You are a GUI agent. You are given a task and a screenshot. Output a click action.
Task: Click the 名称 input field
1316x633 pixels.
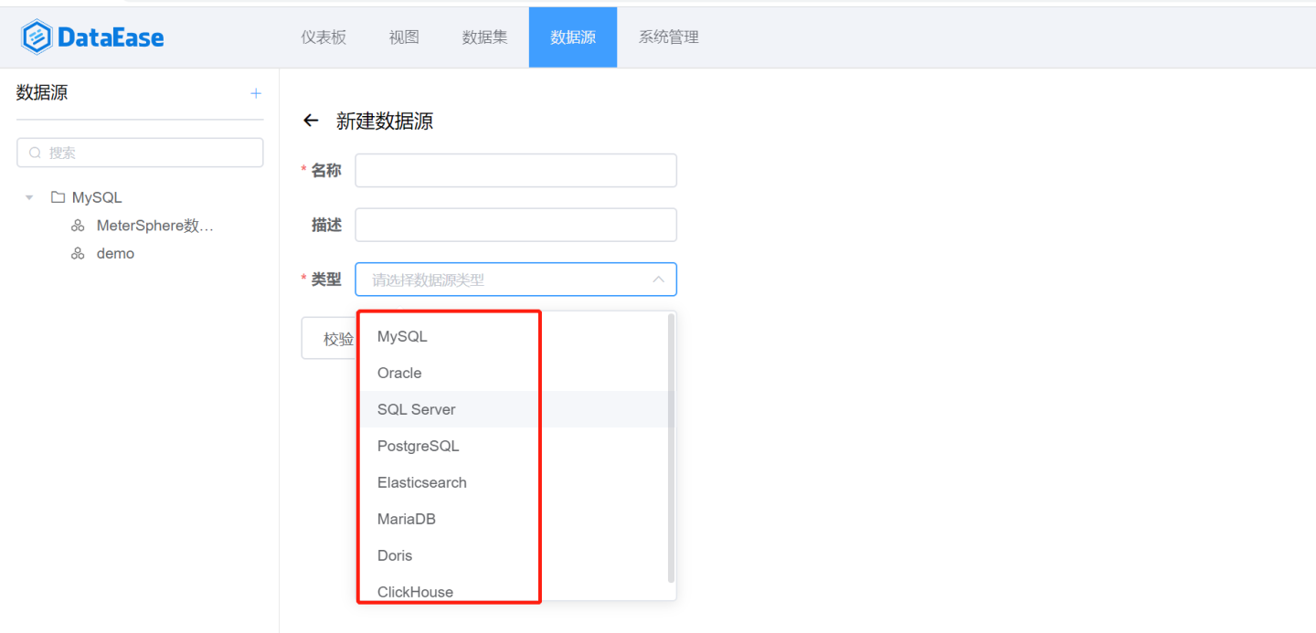515,170
